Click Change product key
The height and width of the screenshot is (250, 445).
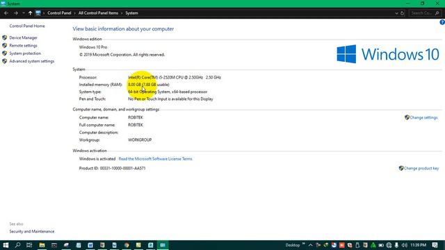(x=421, y=168)
